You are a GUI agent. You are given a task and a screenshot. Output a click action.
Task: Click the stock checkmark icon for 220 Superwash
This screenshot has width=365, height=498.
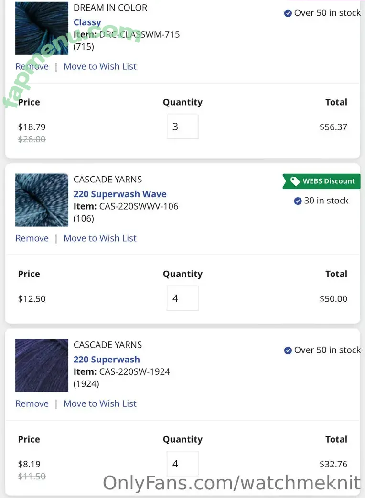click(x=288, y=350)
